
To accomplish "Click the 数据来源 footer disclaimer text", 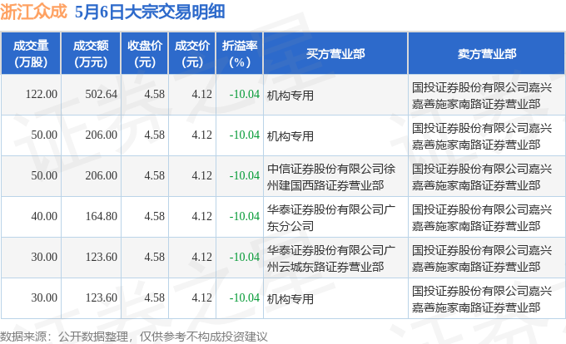I will [134, 337].
